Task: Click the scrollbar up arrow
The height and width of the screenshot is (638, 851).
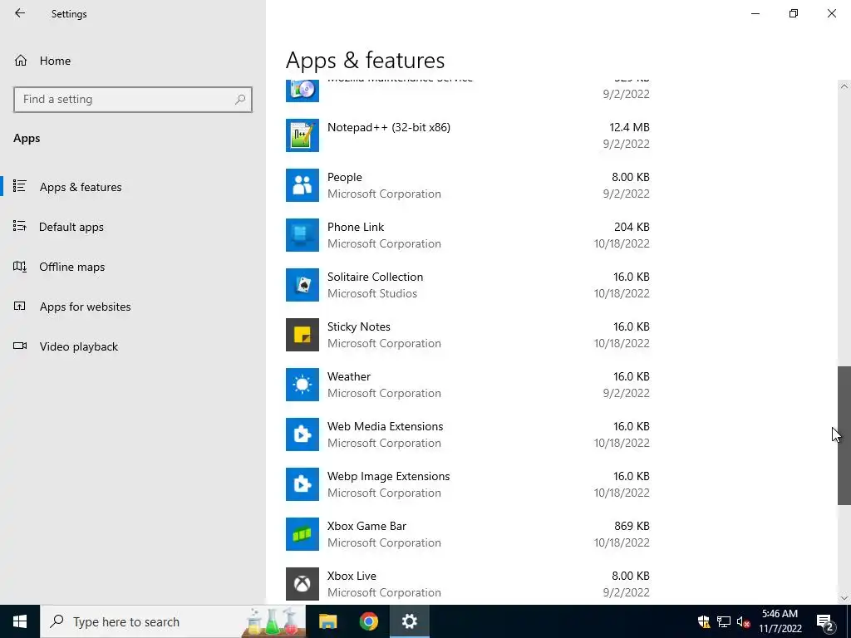Action: tap(844, 86)
